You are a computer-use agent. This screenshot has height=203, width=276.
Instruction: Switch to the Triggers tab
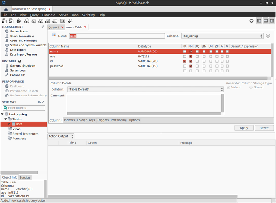pos(103,120)
